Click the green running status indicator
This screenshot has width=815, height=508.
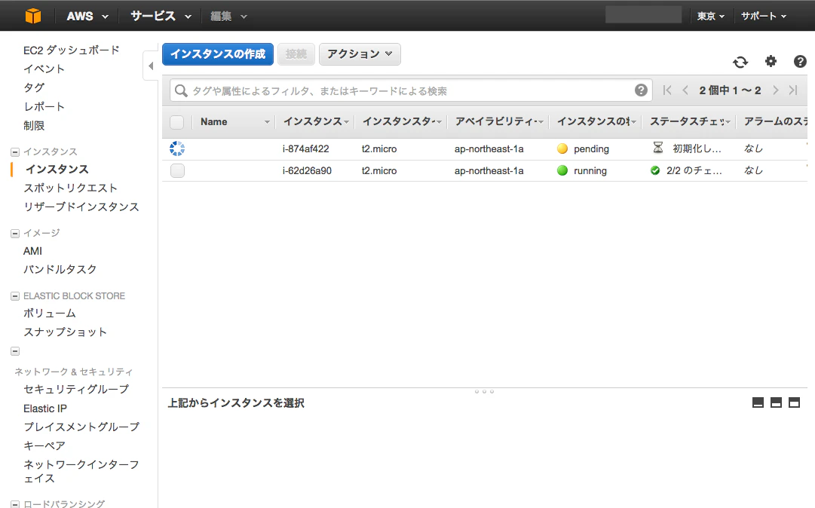pos(562,170)
